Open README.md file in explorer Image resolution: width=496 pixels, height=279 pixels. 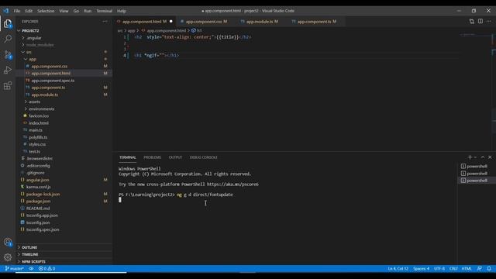pyautogui.click(x=64, y=208)
